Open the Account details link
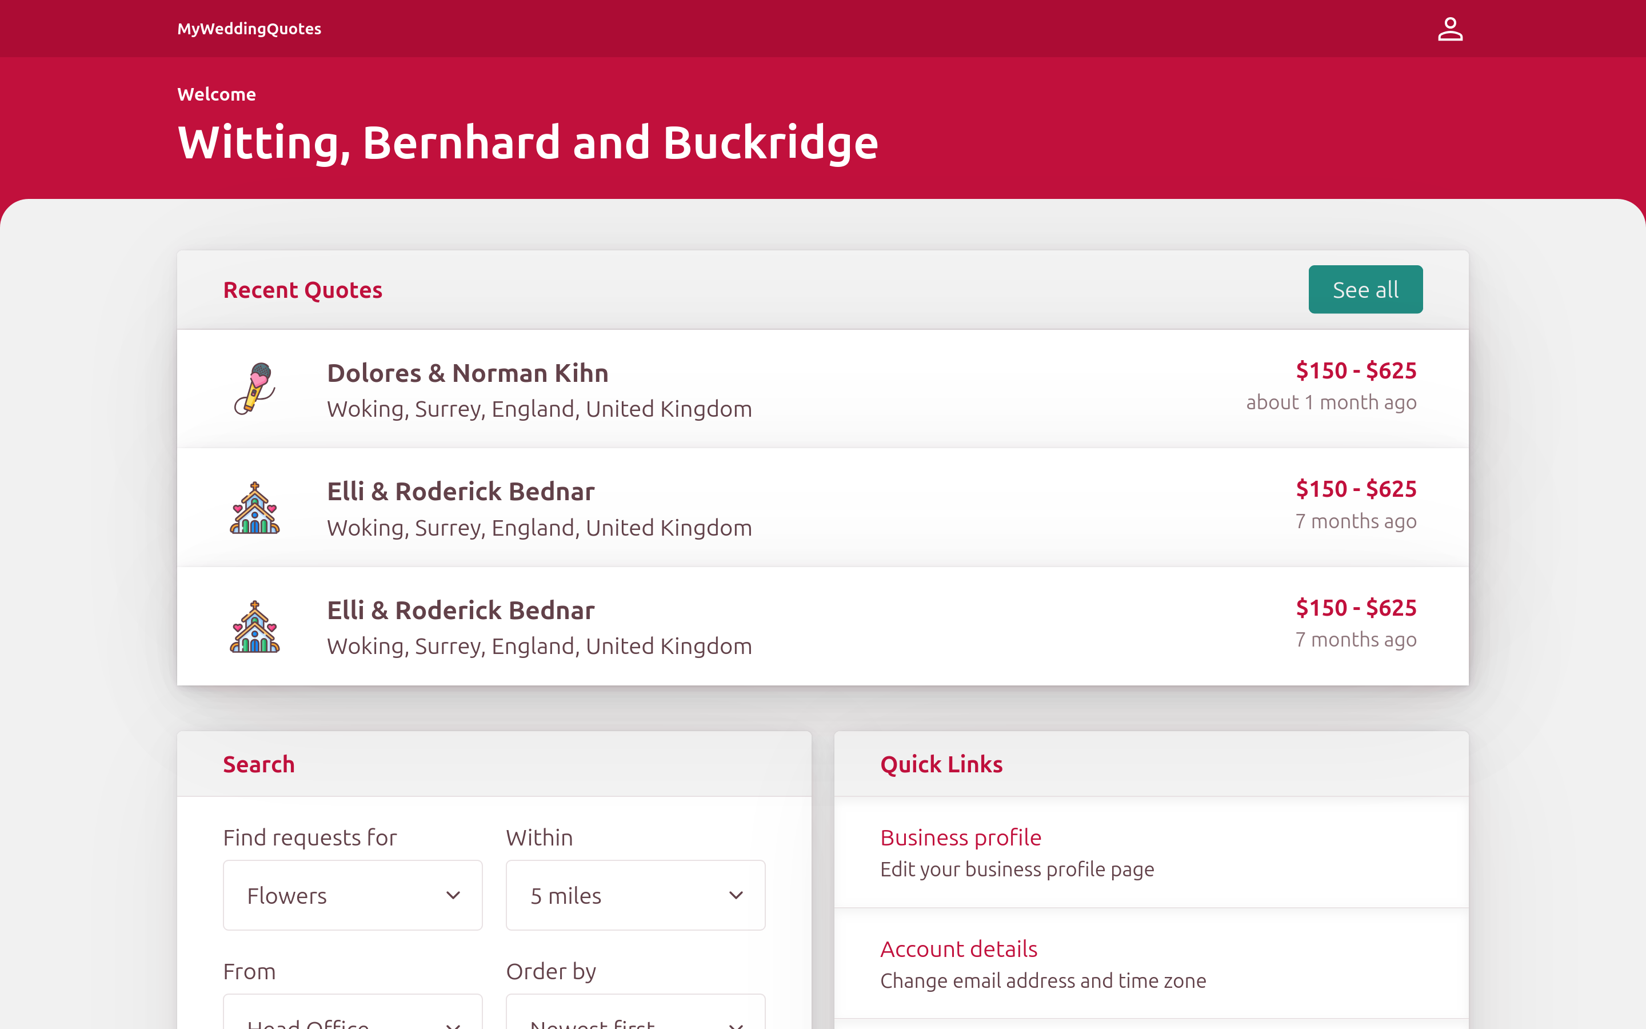 pos(958,949)
